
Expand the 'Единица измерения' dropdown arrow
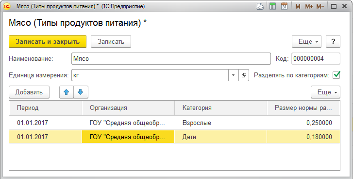coord(234,75)
